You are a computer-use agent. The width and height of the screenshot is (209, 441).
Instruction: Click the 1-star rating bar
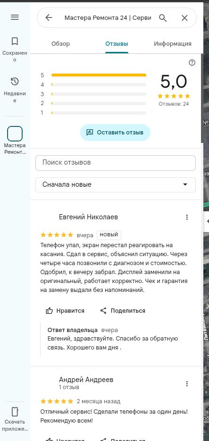click(x=99, y=113)
